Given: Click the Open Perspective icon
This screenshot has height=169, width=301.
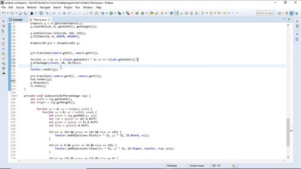Looking at the screenshot, I should tap(279, 13).
